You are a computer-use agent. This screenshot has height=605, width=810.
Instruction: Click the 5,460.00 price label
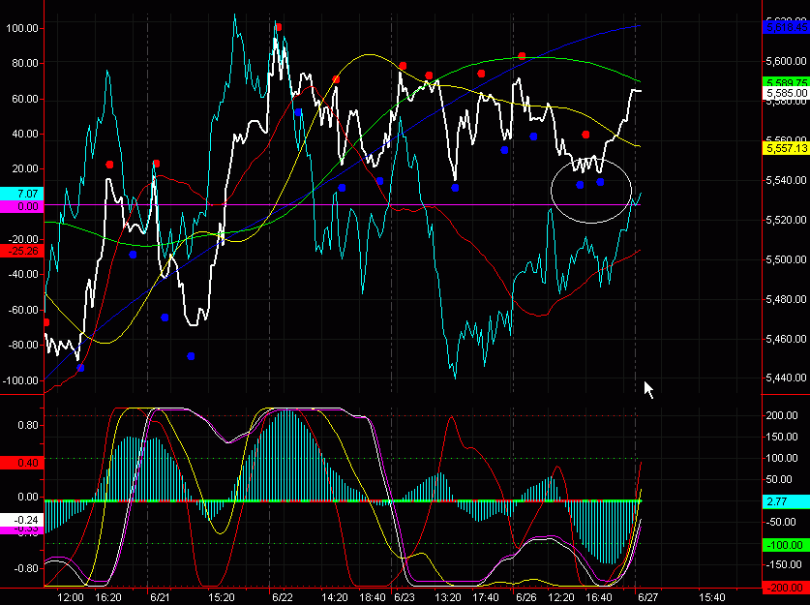pos(786,340)
